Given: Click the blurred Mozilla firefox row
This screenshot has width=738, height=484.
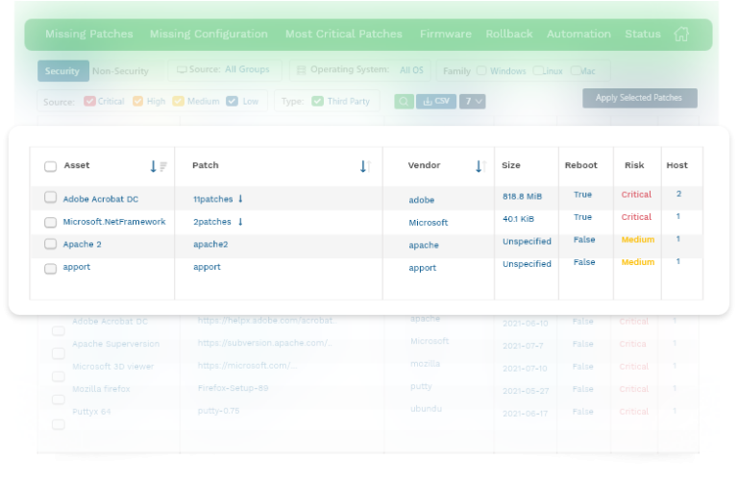Looking at the screenshot, I should (x=368, y=389).
